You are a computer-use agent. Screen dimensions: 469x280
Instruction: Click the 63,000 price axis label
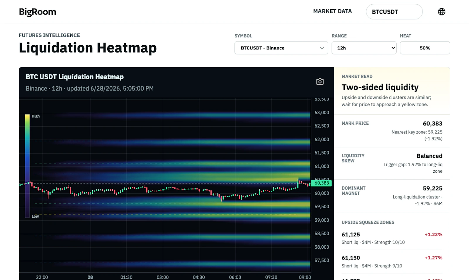click(322, 113)
